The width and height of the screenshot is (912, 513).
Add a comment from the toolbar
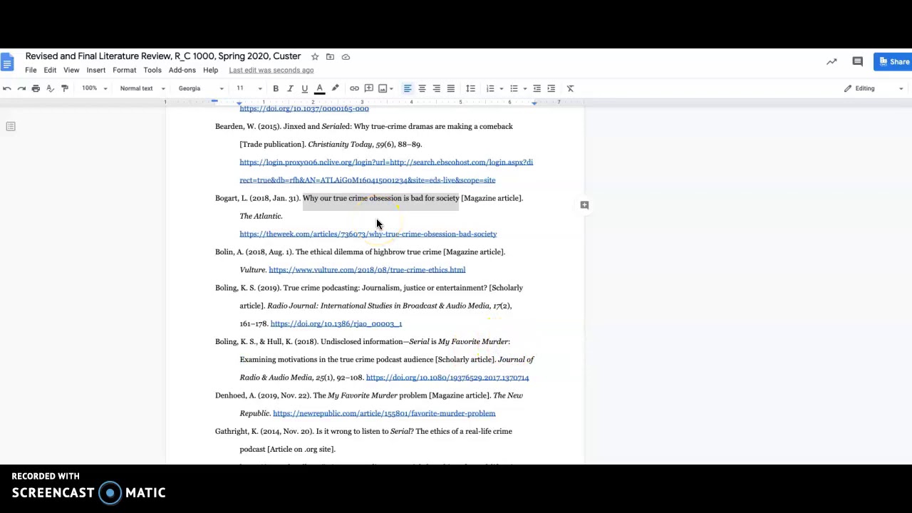pos(369,88)
